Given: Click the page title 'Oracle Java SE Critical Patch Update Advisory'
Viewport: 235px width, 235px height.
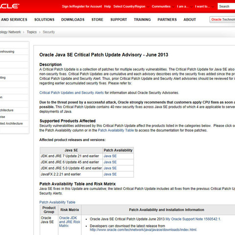Looking at the screenshot, I should point(104,55).
